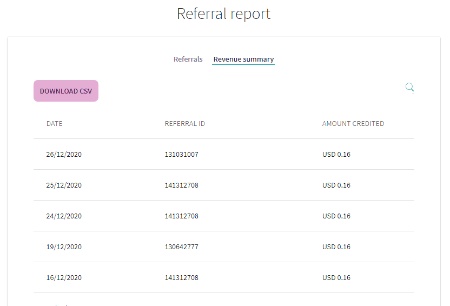Screen dimensions: 450x306
Task: Select the 16/12/2020 date cell
Action: click(64, 277)
